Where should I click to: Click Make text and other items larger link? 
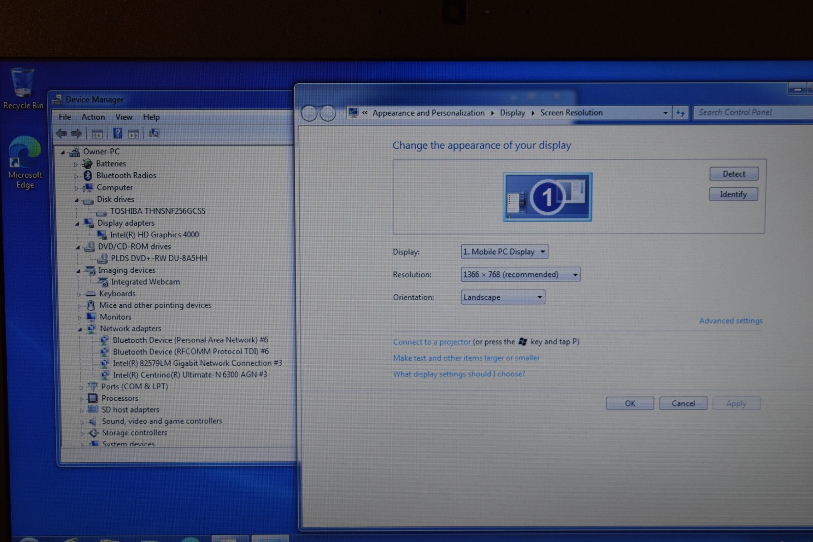pyautogui.click(x=466, y=358)
